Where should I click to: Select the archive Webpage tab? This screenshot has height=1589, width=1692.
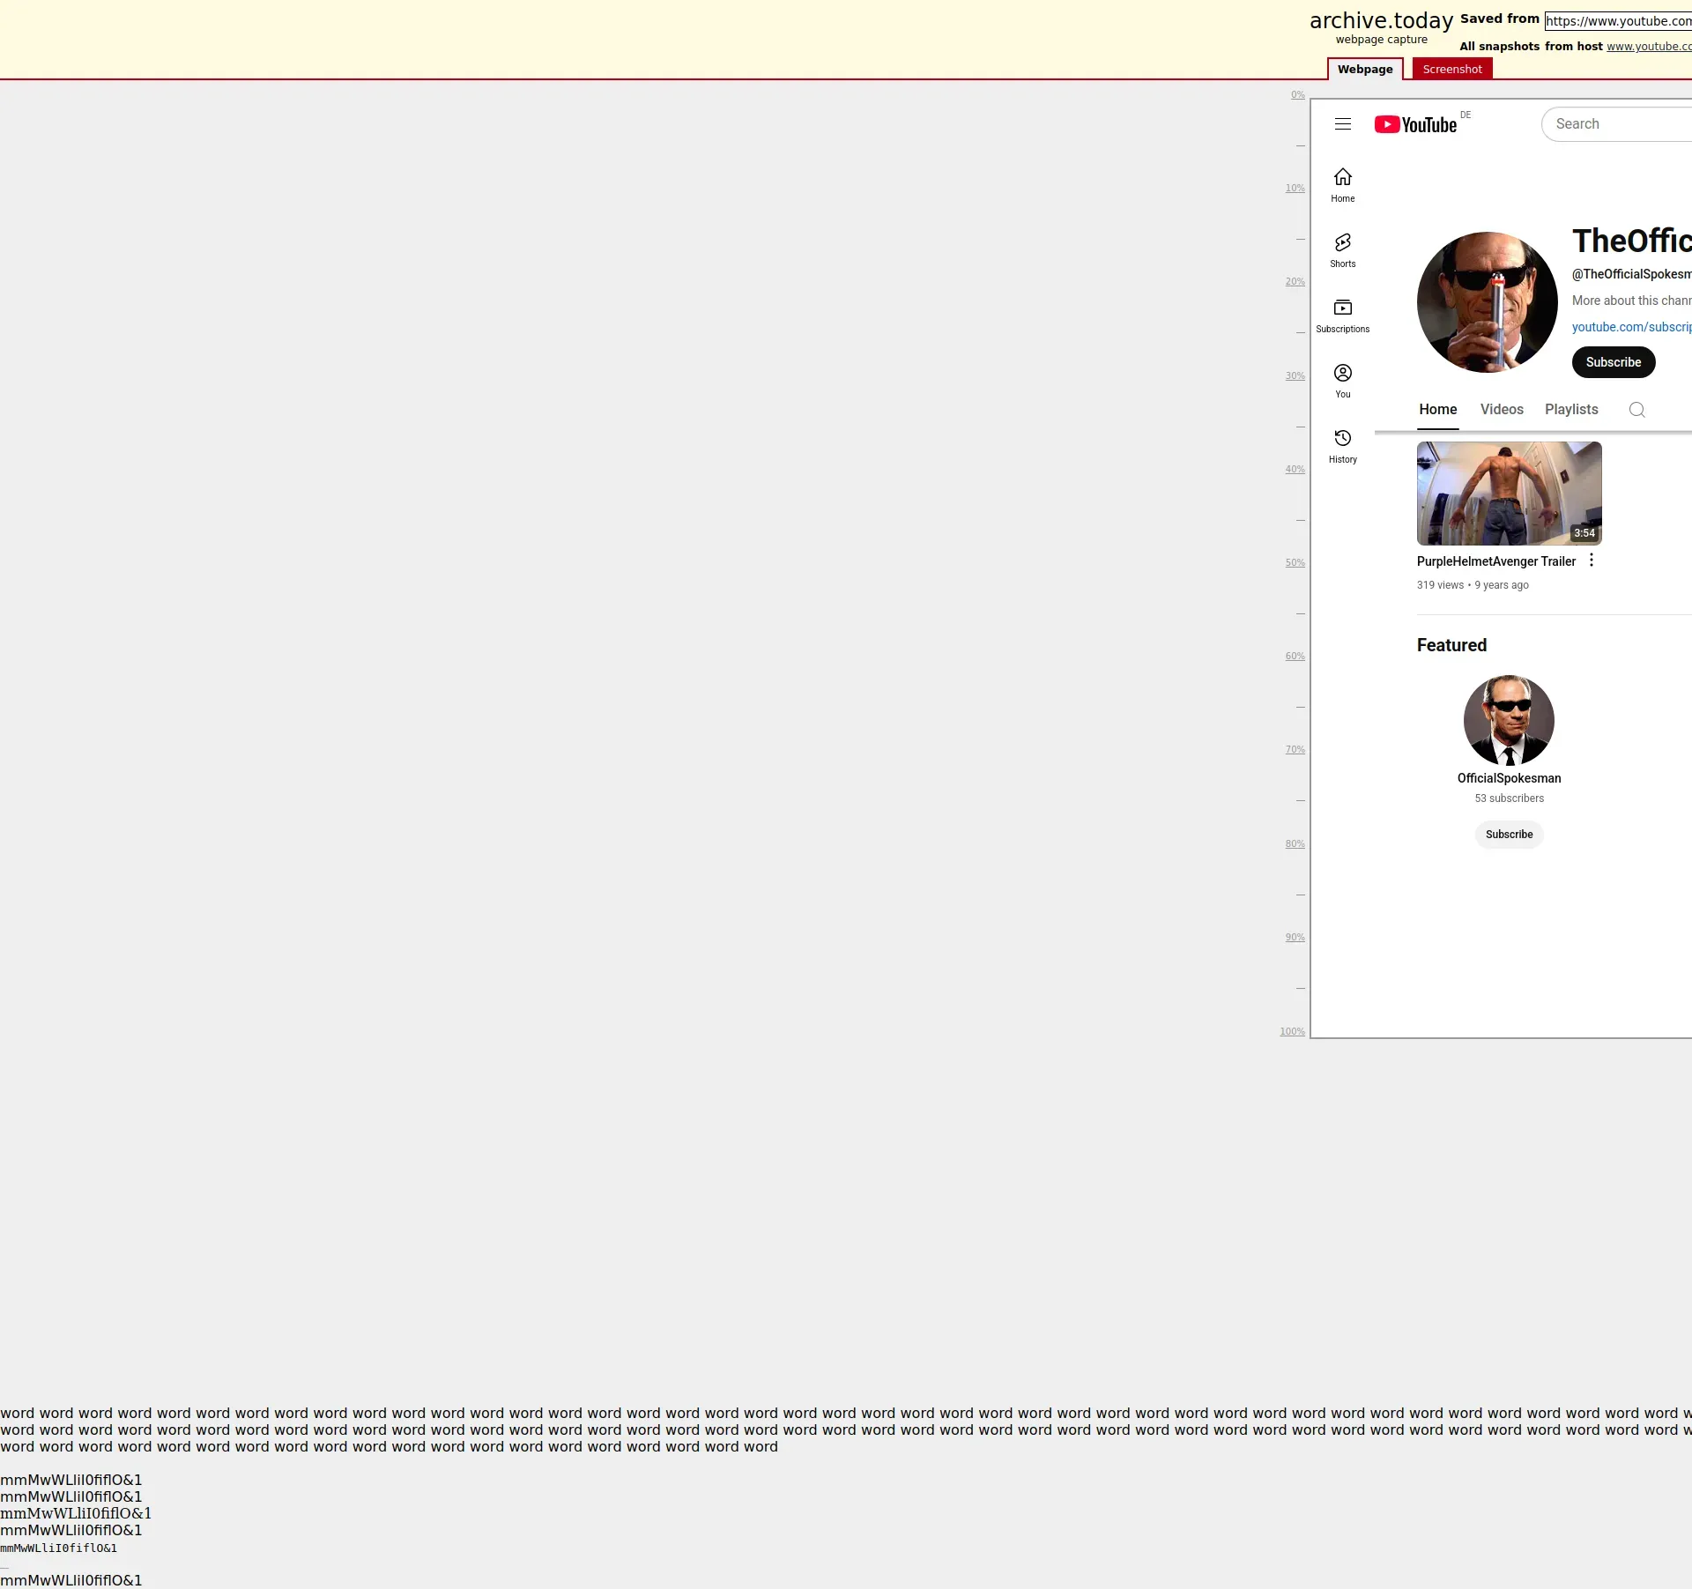tap(1364, 70)
